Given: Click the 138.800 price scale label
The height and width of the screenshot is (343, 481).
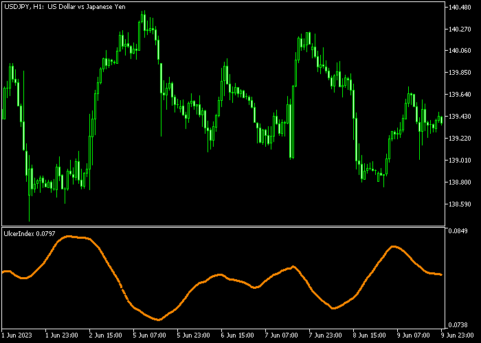Looking at the screenshot, I should click(x=460, y=182).
